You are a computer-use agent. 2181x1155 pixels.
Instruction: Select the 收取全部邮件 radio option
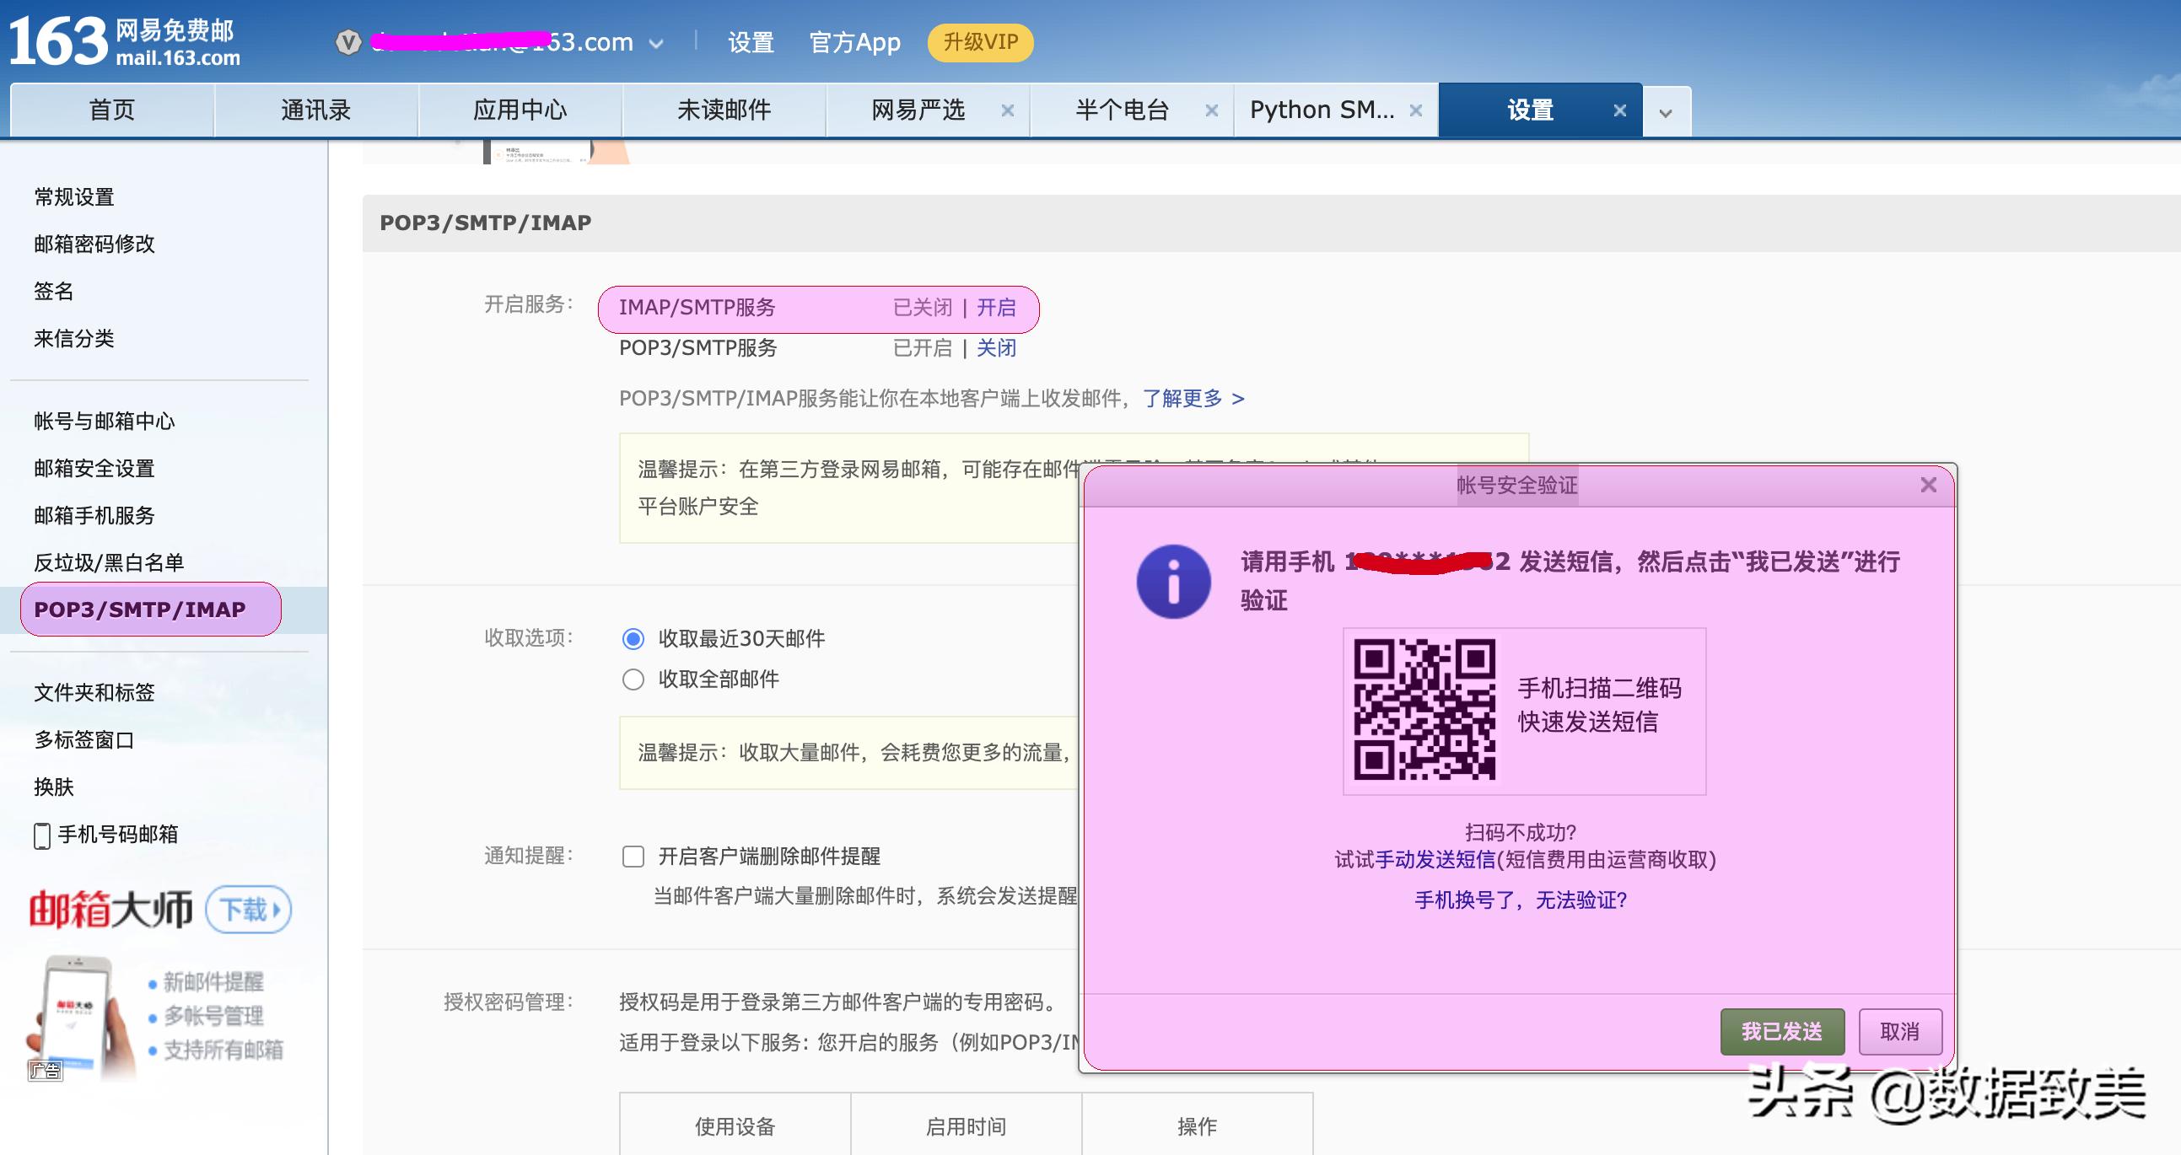(x=633, y=680)
